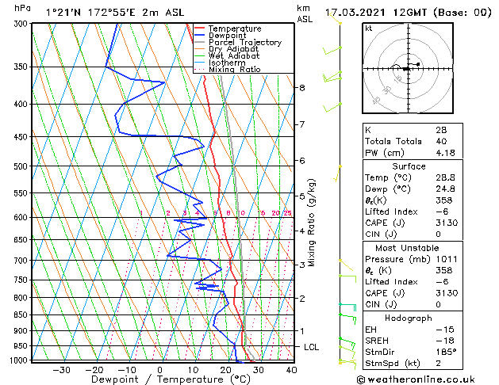
Task: Click the Wet Adiabat legend label
Action: [x=234, y=55]
